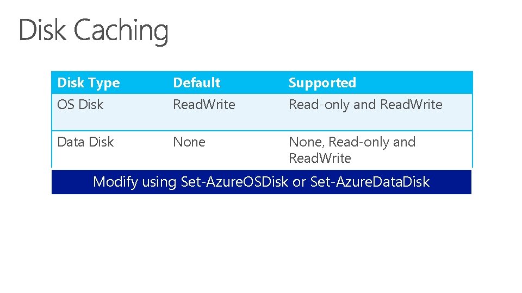This screenshot has height=293, width=522.
Task: Select the Supported column header
Action: point(322,82)
